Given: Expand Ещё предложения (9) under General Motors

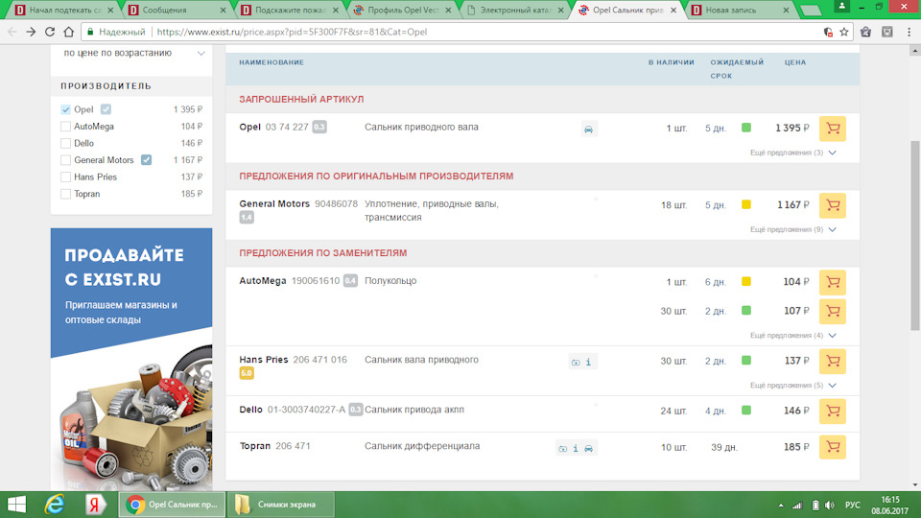Looking at the screenshot, I should (793, 229).
